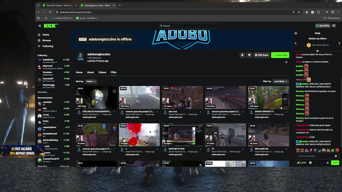Play the SARAP SPAGHETTI clip thumbnail
This screenshot has width=342, height=192.
269,97
